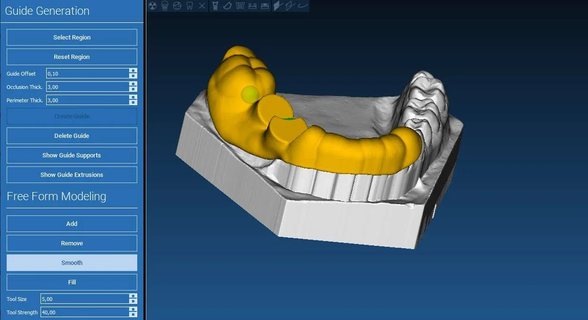Screen dimensions: 588x320
Task: Increase Occlusion Thick. with the up arrow
Action: click(x=133, y=84)
